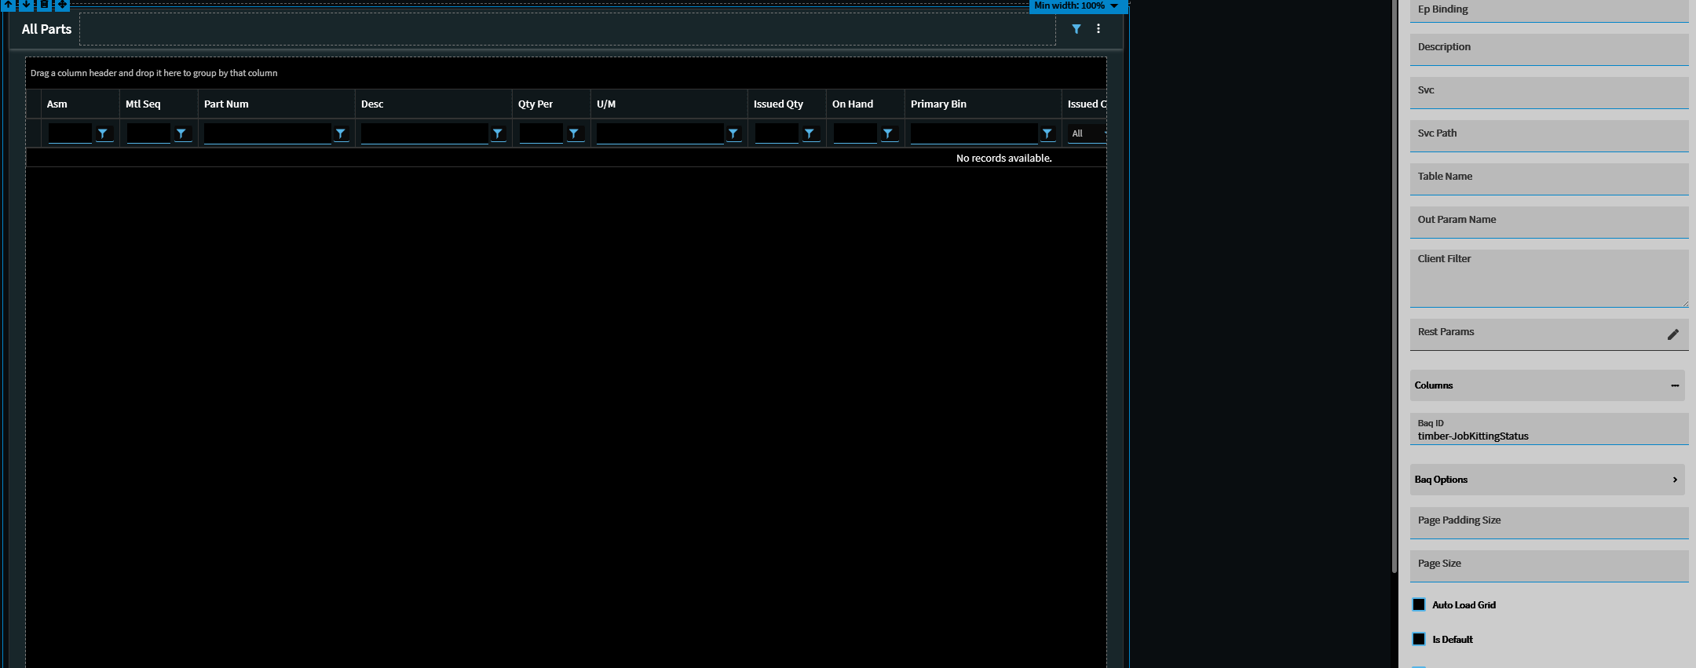1696x668 pixels.
Task: Click the Baq ID field with timber-JobKittingStatus
Action: (1549, 429)
